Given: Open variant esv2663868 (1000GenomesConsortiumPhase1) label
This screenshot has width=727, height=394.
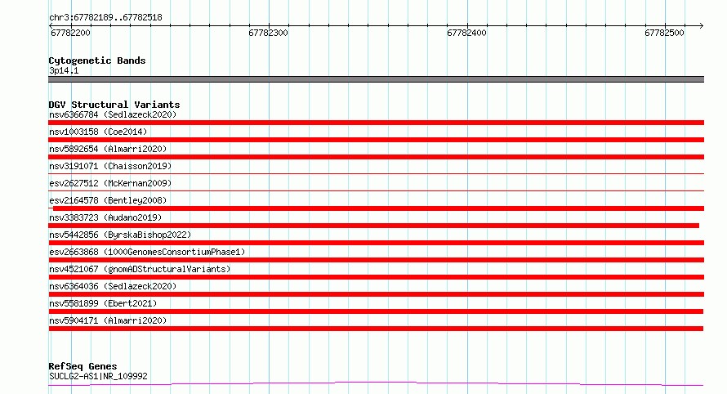Looking at the screenshot, I should [x=147, y=252].
